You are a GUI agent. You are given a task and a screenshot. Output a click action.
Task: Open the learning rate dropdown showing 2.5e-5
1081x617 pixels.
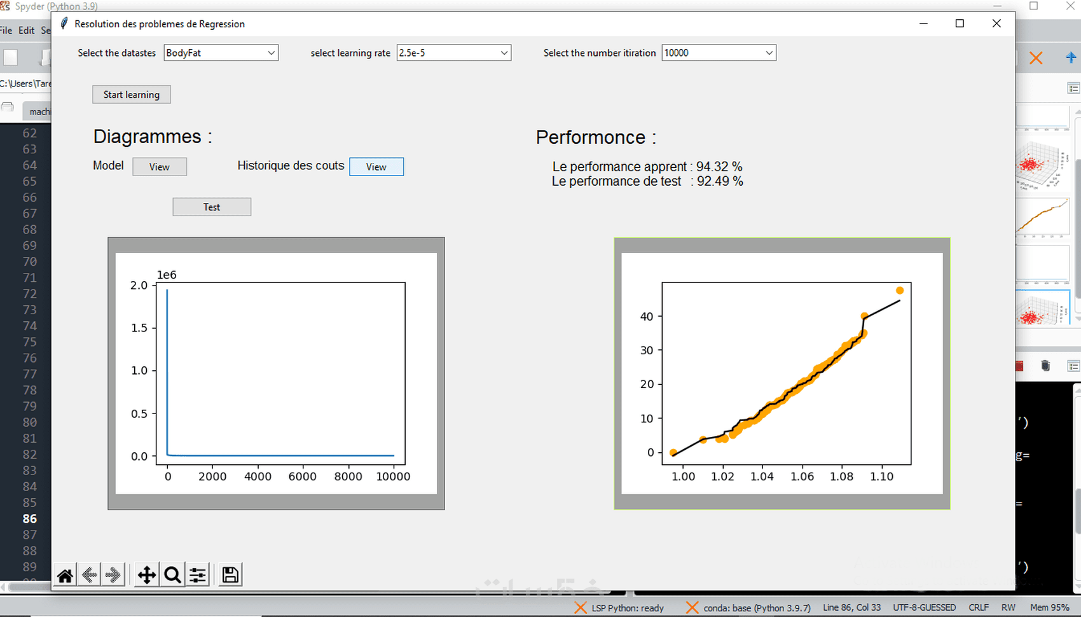click(x=453, y=53)
